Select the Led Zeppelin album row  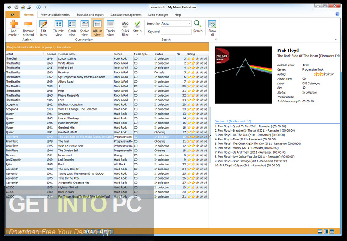click(107, 160)
